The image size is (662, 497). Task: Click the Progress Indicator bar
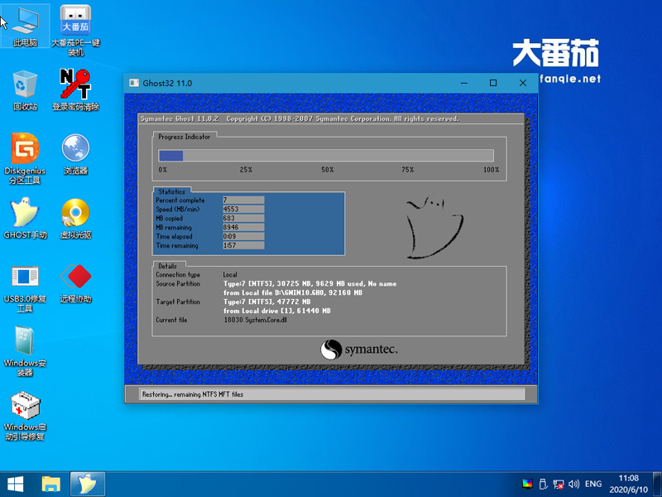pyautogui.click(x=326, y=155)
